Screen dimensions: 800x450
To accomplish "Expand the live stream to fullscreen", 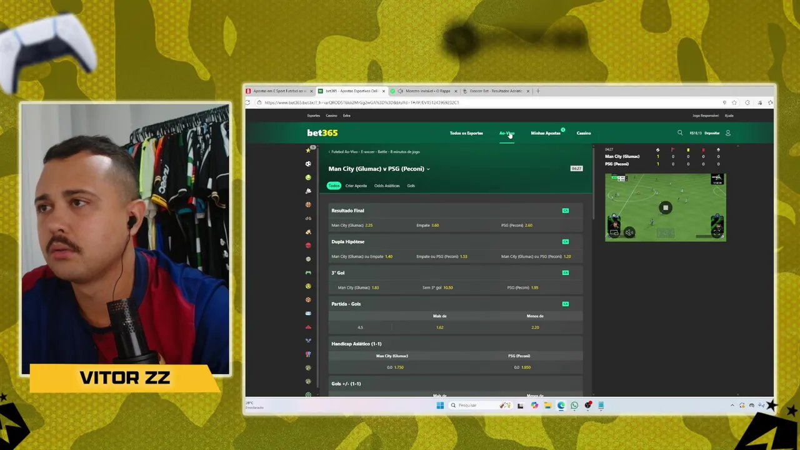I will coord(717,232).
